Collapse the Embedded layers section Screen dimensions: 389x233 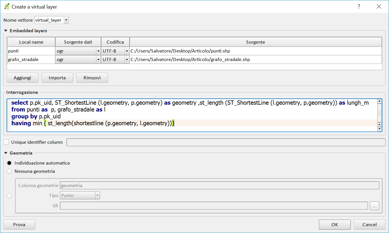(6, 31)
